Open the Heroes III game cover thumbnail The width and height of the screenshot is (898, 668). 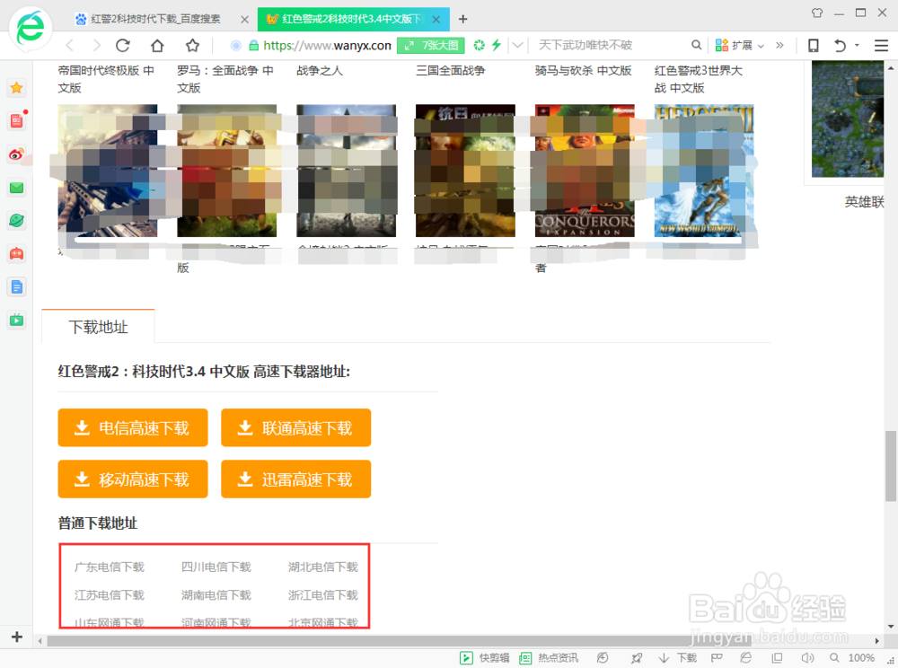pyautogui.click(x=704, y=171)
